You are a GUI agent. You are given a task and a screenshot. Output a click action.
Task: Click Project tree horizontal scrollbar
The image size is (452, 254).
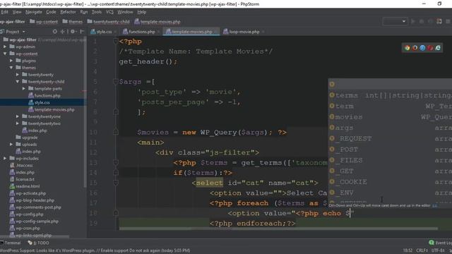[x=35, y=237]
